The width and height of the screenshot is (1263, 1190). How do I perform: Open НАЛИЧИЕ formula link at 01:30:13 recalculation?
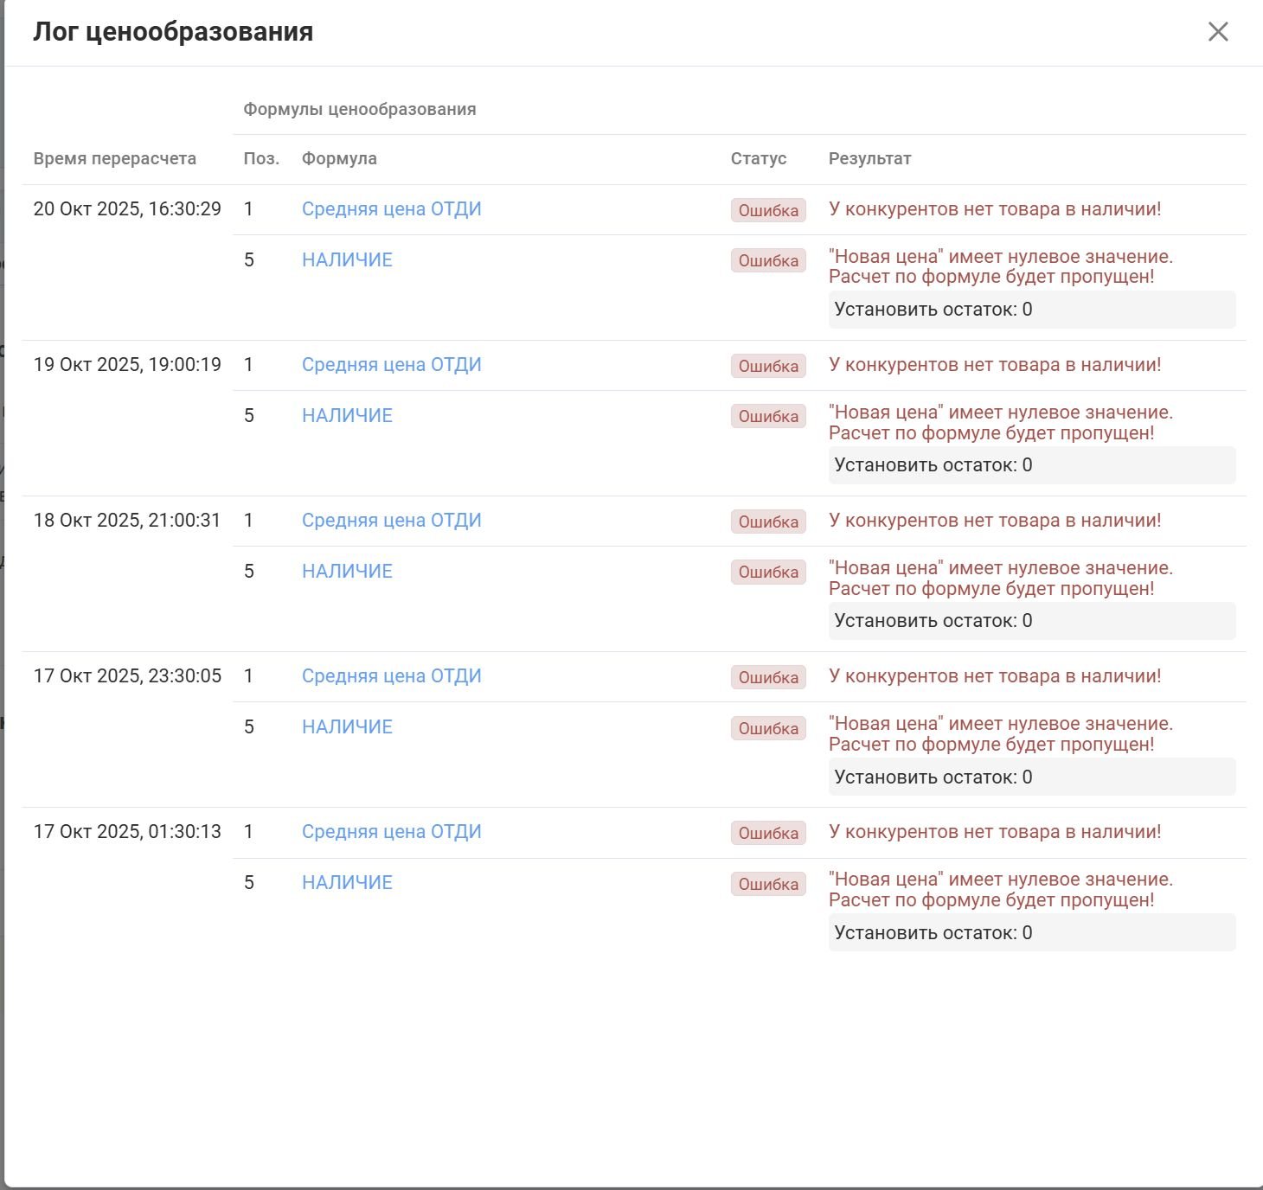pyautogui.click(x=347, y=883)
